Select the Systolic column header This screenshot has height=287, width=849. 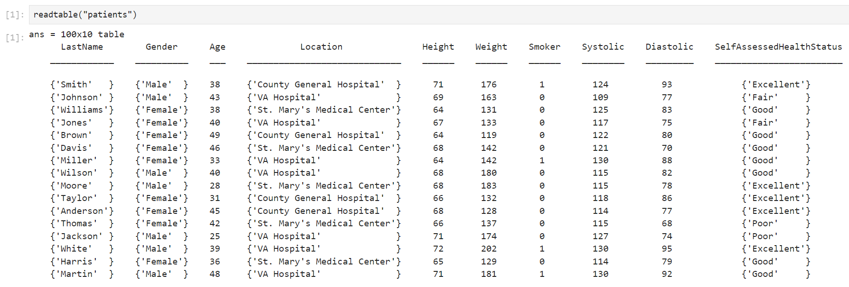[603, 47]
